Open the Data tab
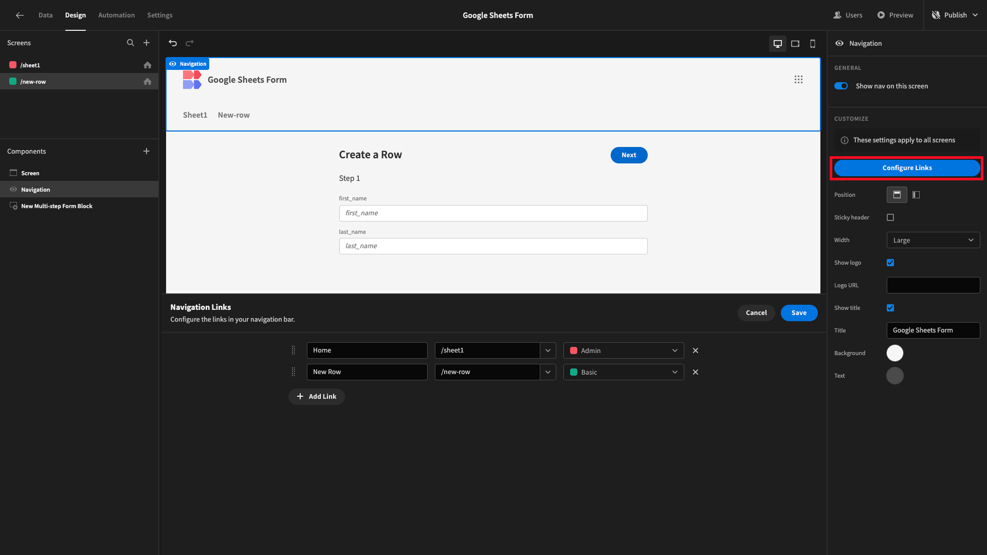The height and width of the screenshot is (555, 987). coord(46,15)
